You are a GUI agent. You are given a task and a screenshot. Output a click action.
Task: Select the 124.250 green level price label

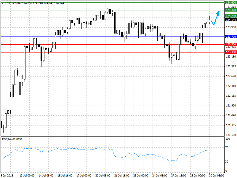pyautogui.click(x=231, y=16)
